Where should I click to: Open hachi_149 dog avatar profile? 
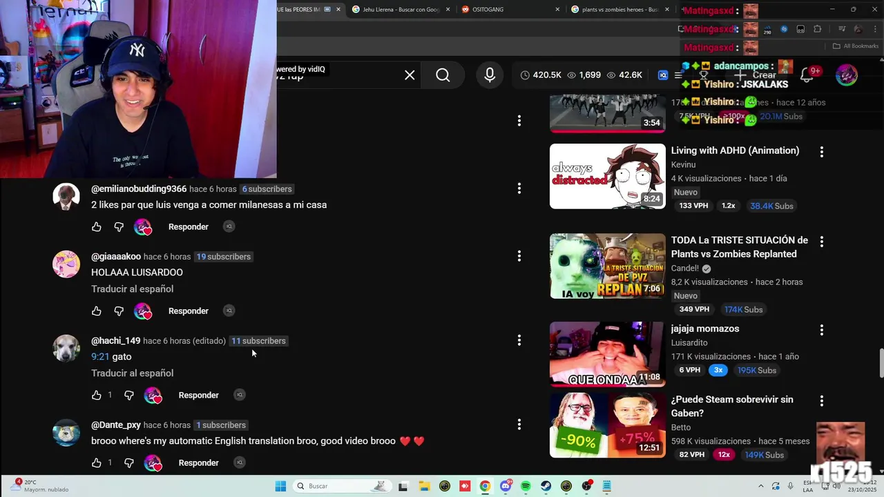tap(66, 349)
